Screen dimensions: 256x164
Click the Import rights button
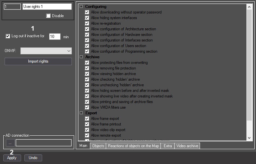[38, 61]
